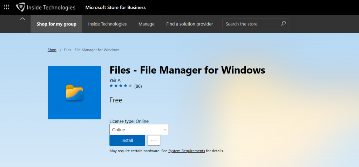Click the publisher name Yair A

(115, 80)
